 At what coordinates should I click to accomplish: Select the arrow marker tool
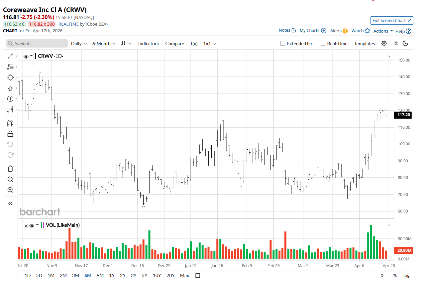coord(10,88)
